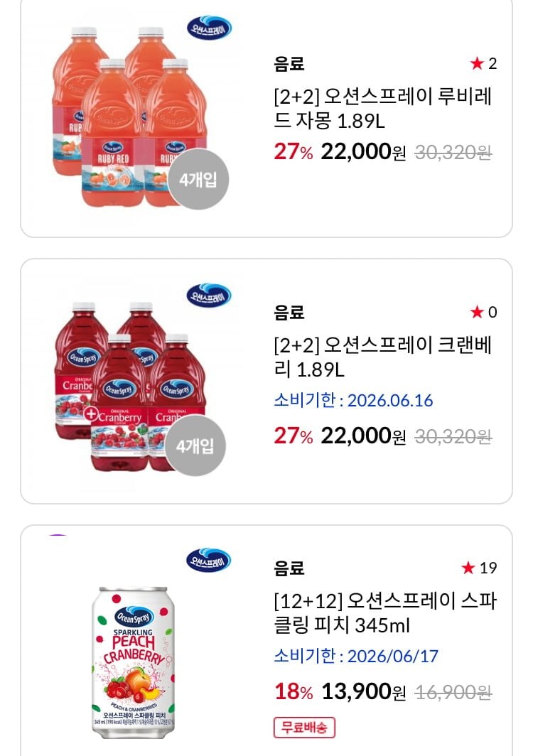Tap the 4개입 badge on cranberry image
Image resolution: width=533 pixels, height=756 pixels.
click(x=195, y=446)
